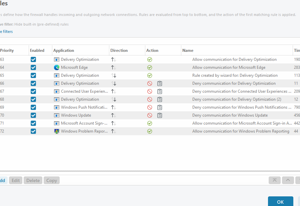Click the 'Microsoft Edge' application text
This screenshot has width=300, height=206.
pyautogui.click(x=74, y=67)
